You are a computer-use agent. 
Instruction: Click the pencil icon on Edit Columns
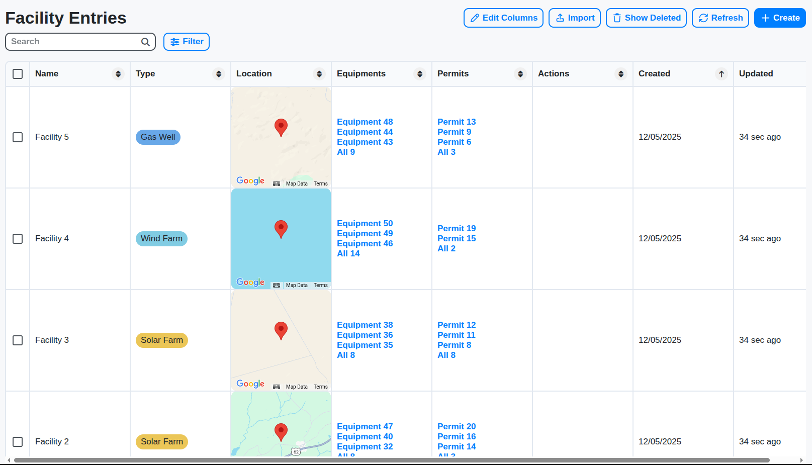(475, 18)
